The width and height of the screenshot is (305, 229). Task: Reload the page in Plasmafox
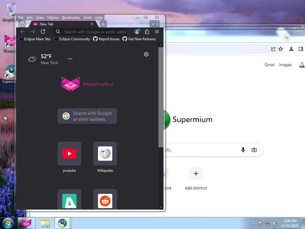point(43,32)
